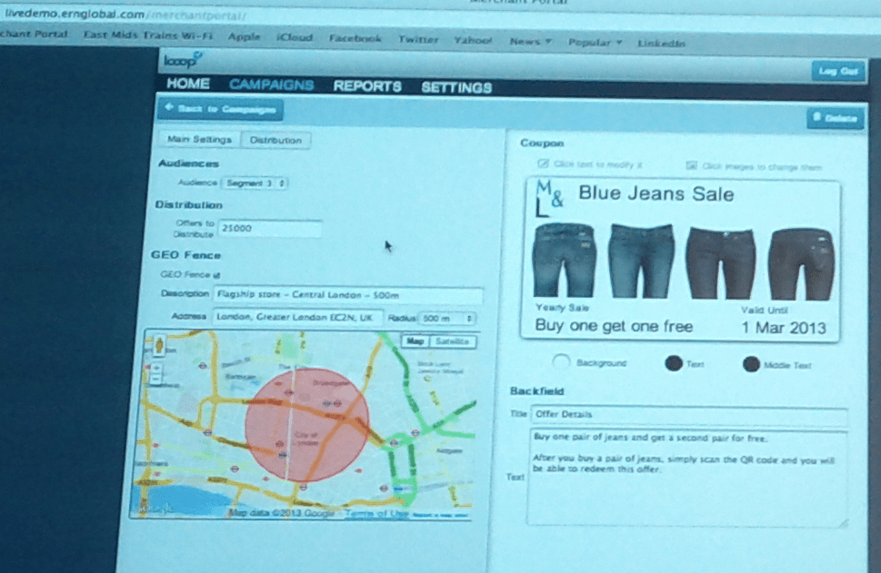Switch the map to Satellite view
Viewport: 881px width, 573px height.
click(452, 341)
